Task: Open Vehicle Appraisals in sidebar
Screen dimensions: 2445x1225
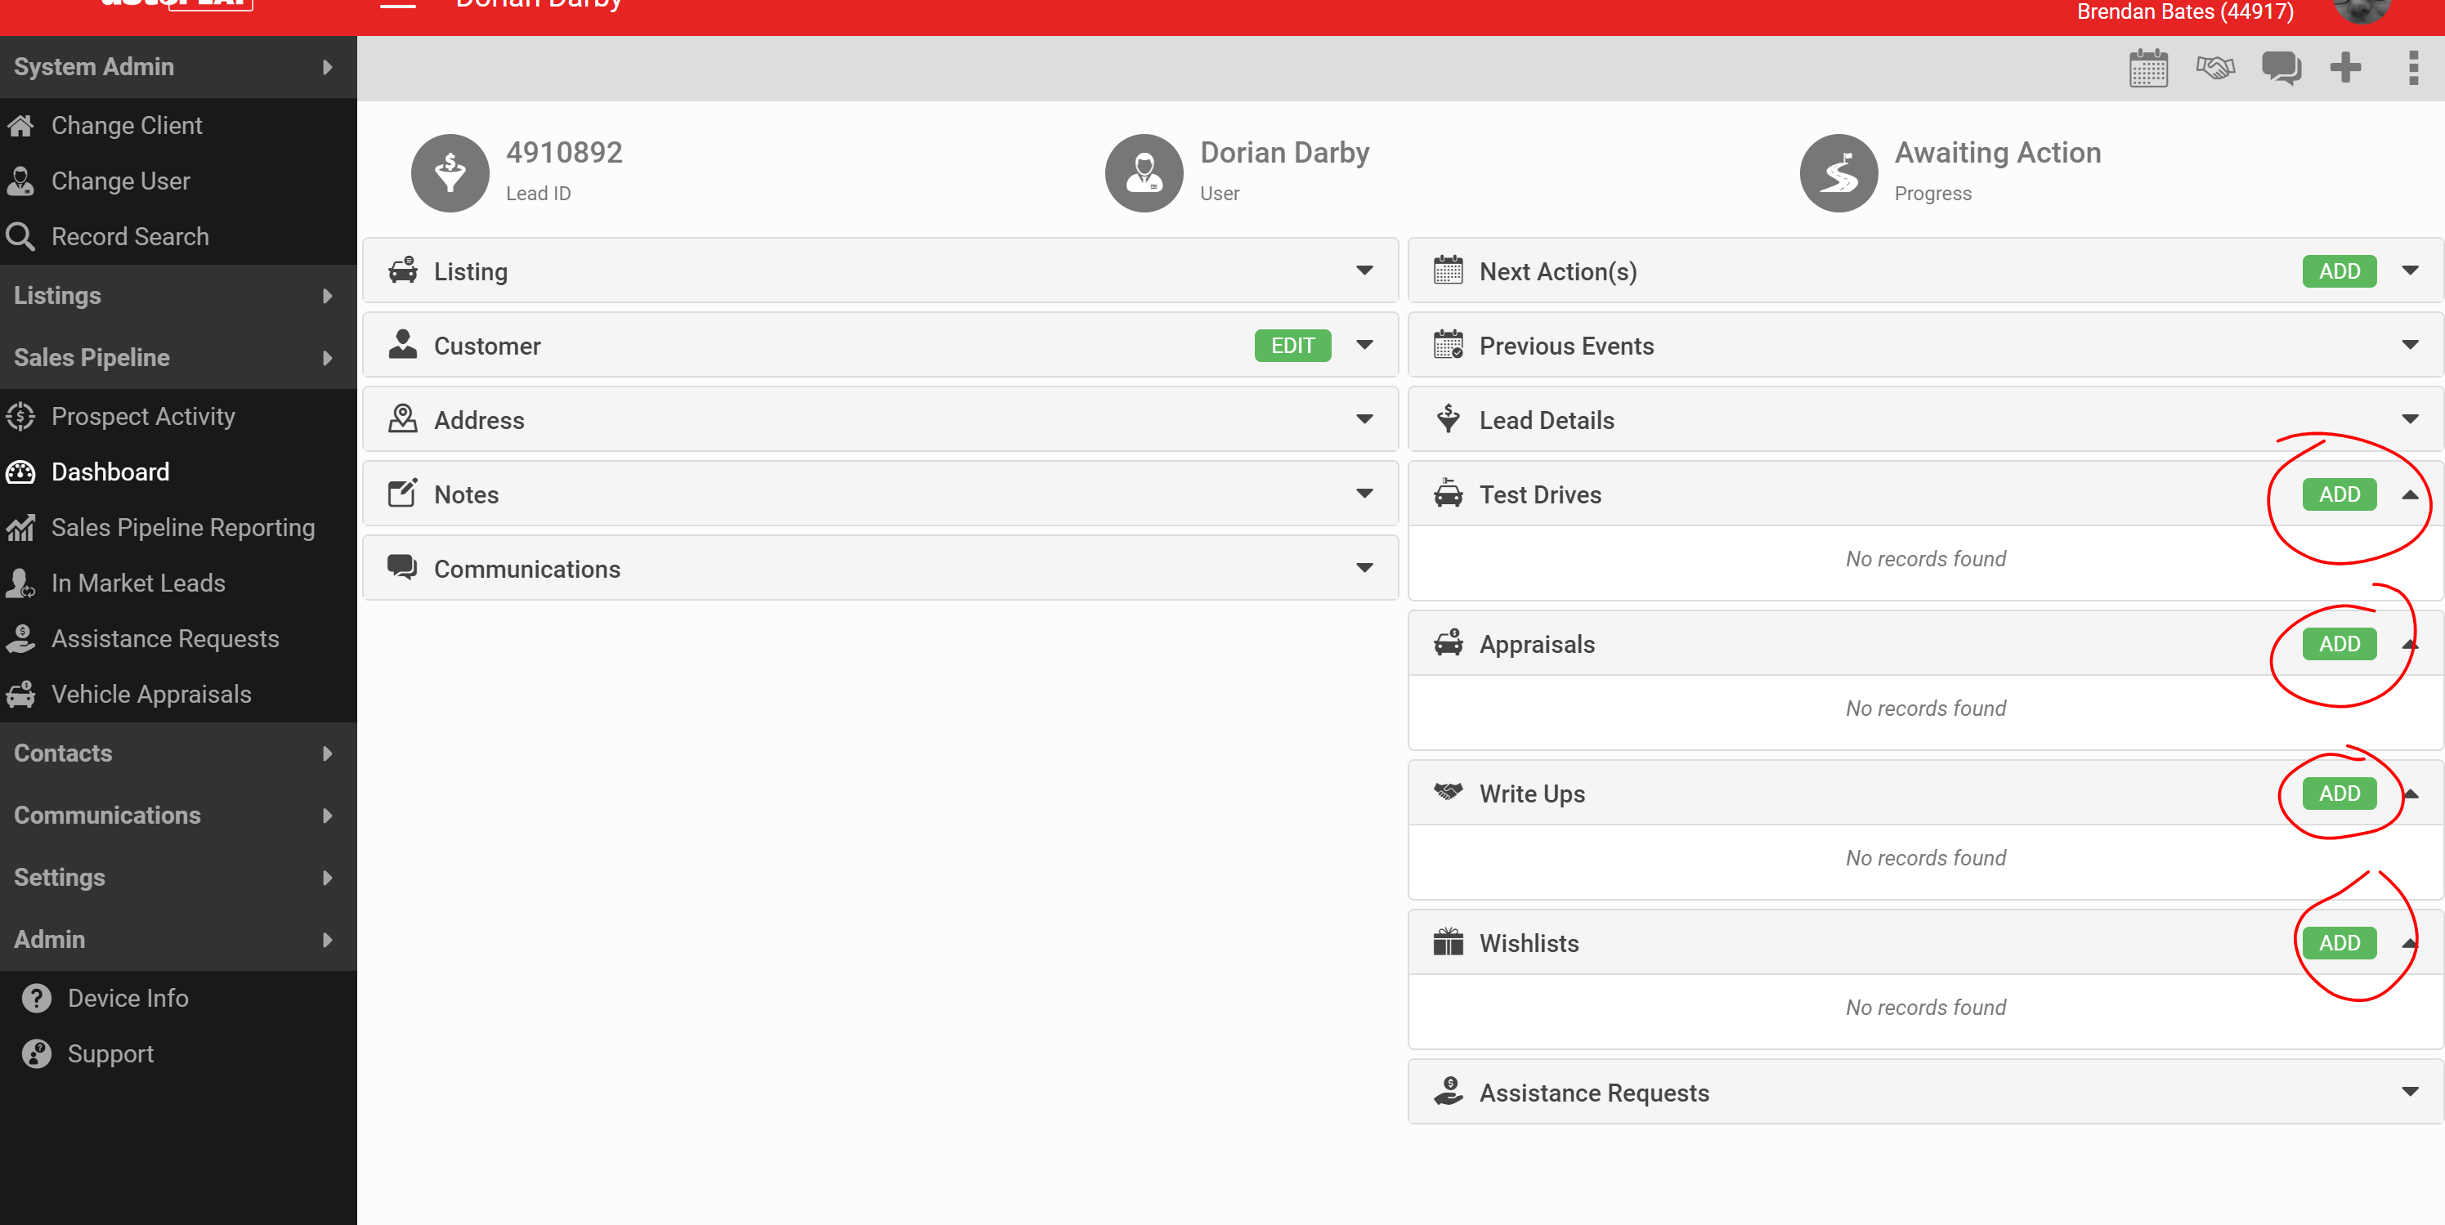Action: (151, 694)
